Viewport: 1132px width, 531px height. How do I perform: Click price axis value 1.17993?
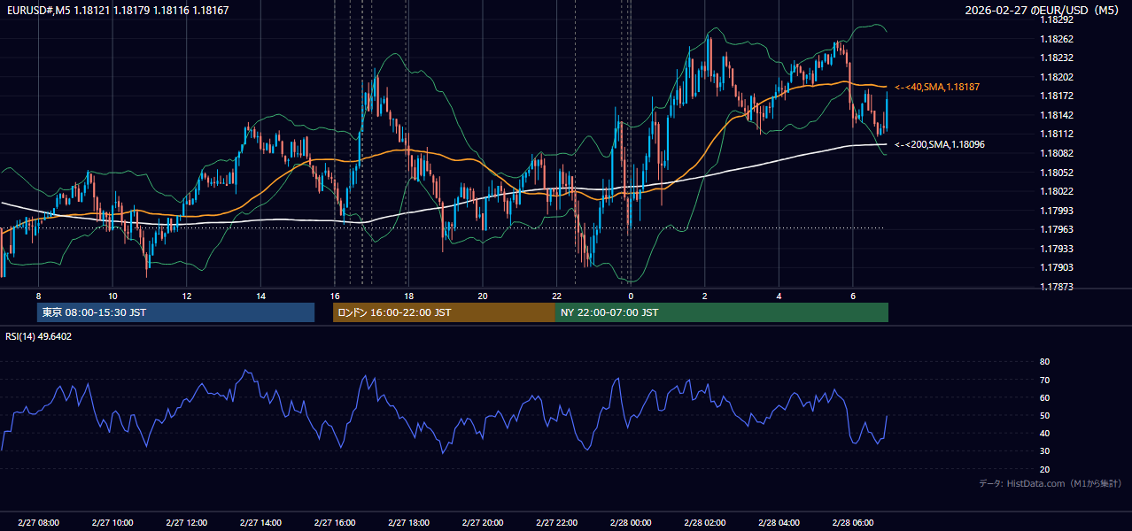(1056, 211)
